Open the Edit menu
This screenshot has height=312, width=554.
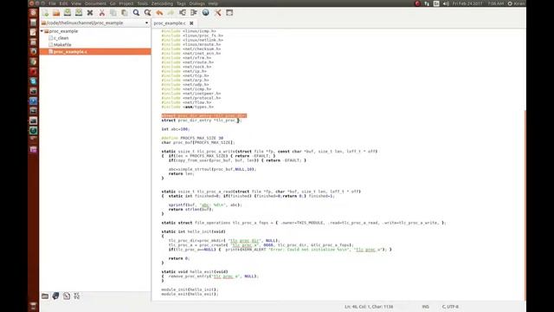coord(63,3)
